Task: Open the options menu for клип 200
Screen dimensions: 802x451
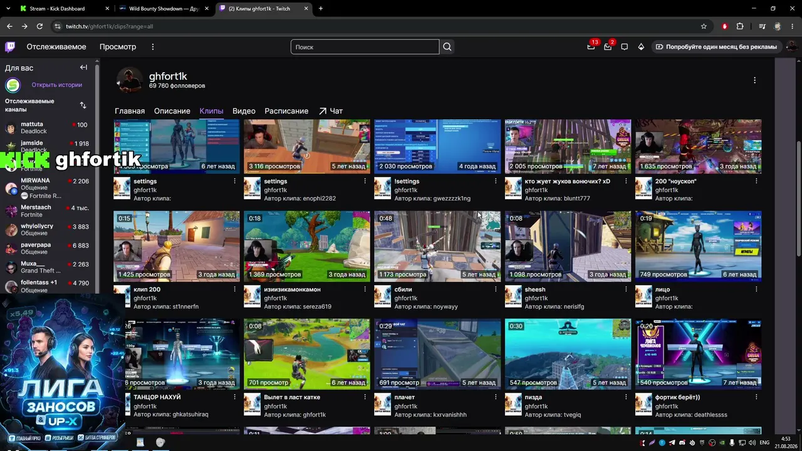Action: tap(235, 289)
